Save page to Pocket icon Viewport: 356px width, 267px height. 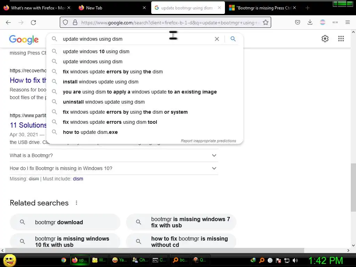point(298,22)
